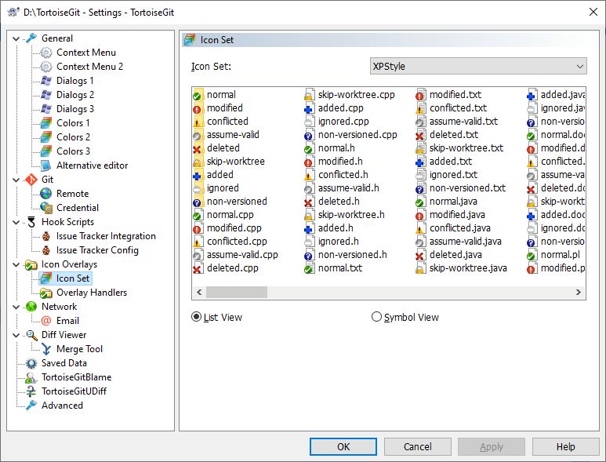The width and height of the screenshot is (606, 462).
Task: Select the Icon Set tree item
Action: tap(73, 278)
